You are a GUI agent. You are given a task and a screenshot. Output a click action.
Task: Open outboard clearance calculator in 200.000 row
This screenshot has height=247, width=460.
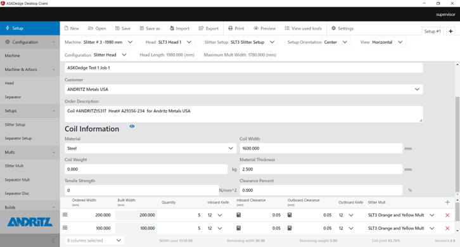(x=290, y=215)
